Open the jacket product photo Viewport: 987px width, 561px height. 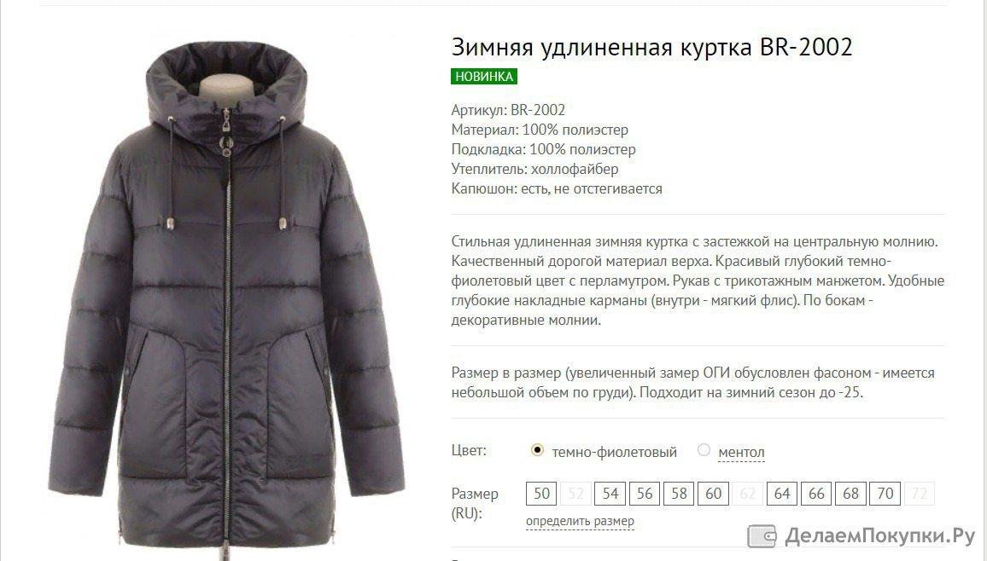tap(226, 295)
